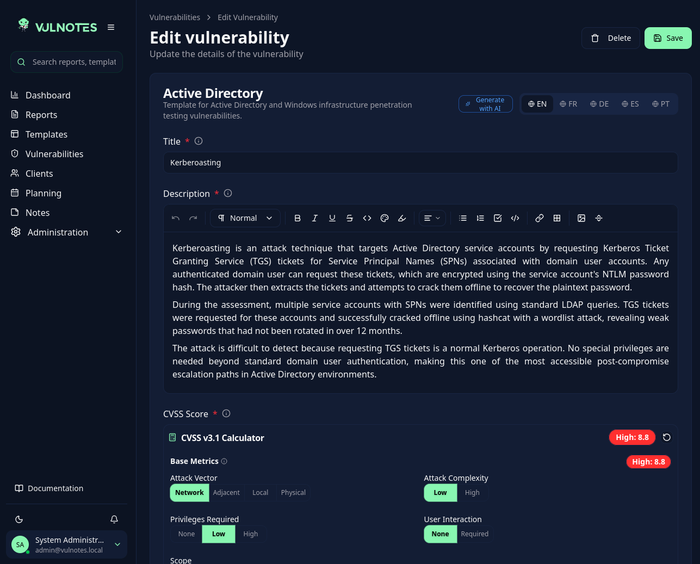Click Generate with AI button
Viewport: 700px width, 564px height.
click(486, 104)
